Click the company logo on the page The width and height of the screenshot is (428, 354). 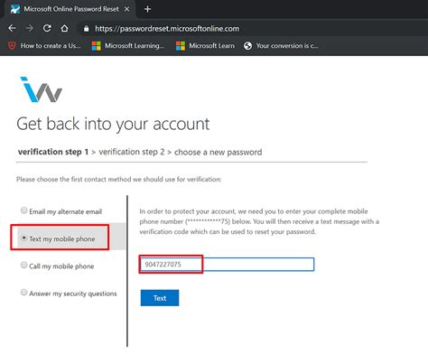click(x=41, y=89)
